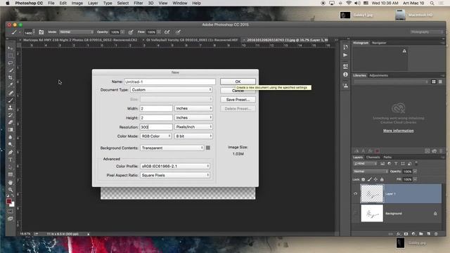Open Resolution units Pixels/Inch dropdown

tap(193, 126)
